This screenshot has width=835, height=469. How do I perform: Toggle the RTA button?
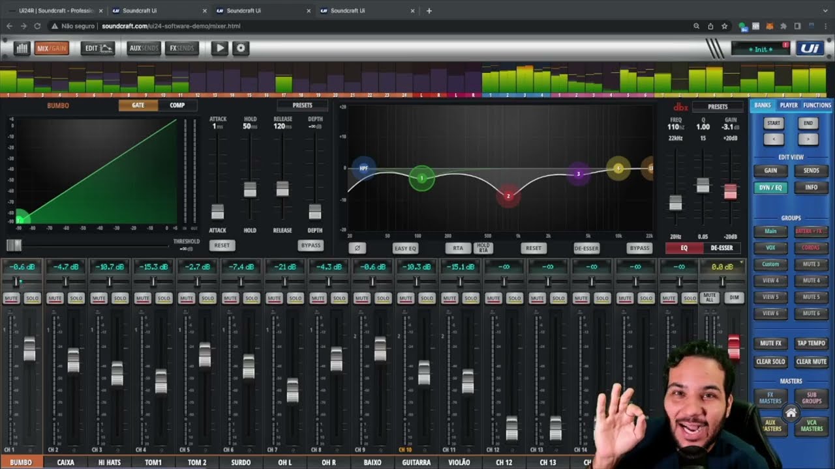pos(458,248)
